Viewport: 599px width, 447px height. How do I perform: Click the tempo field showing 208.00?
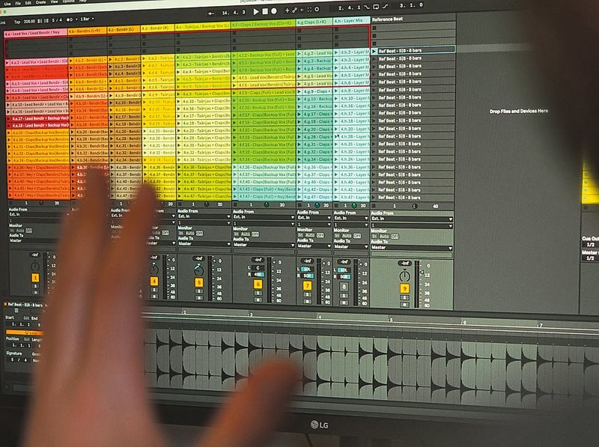point(29,22)
